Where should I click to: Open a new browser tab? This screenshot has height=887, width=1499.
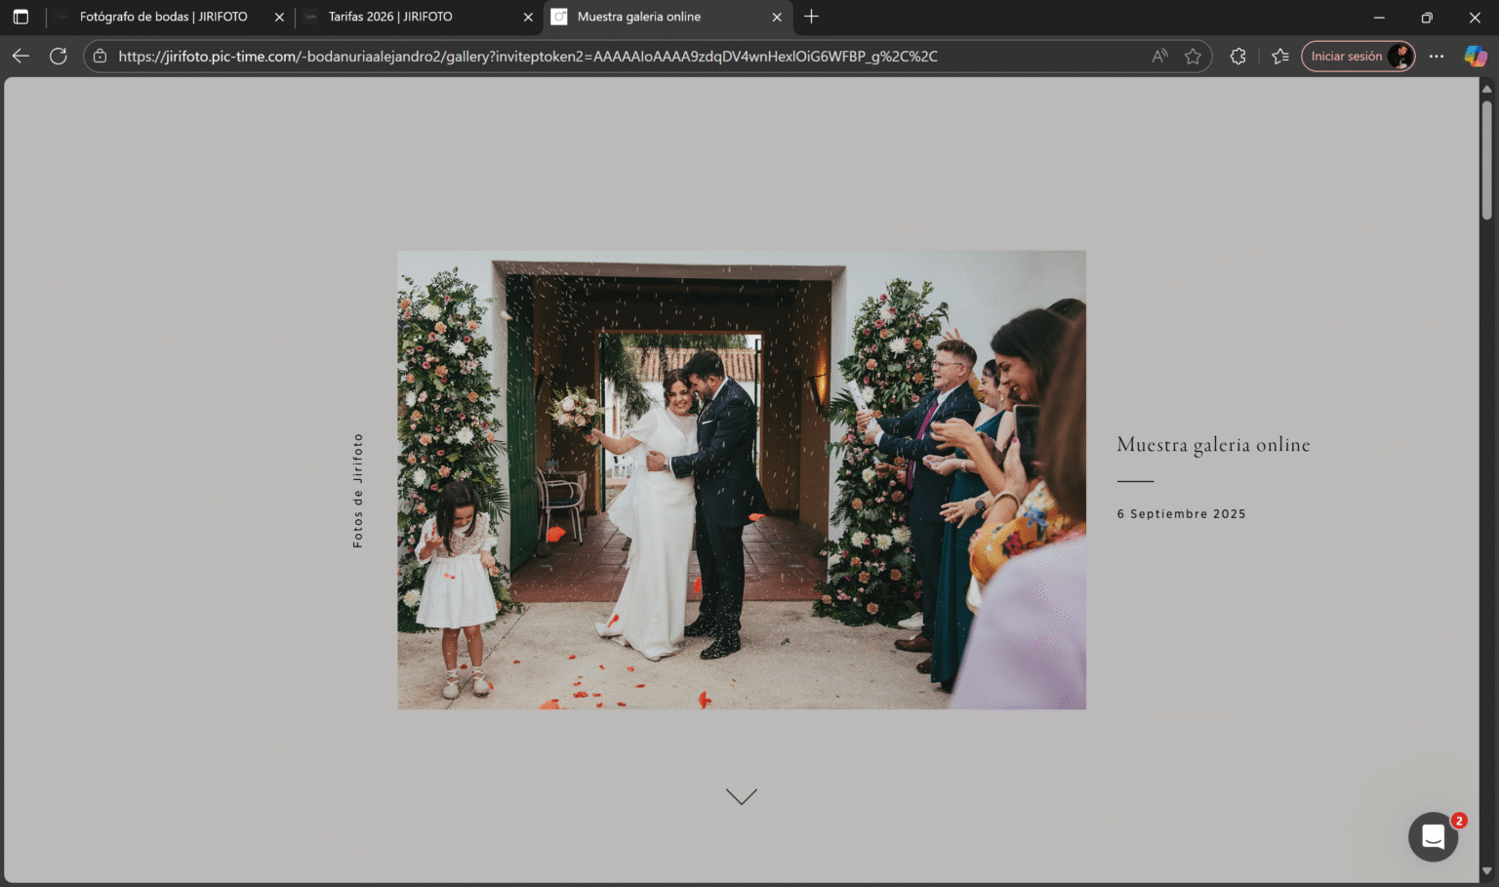click(811, 17)
